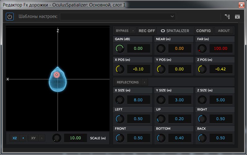Click the X POS (m) knob
Screen dimensions: 247x155
coord(120,69)
